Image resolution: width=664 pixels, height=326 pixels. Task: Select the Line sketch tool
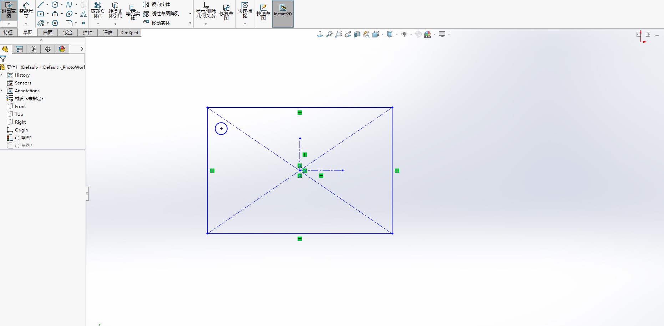pos(41,5)
